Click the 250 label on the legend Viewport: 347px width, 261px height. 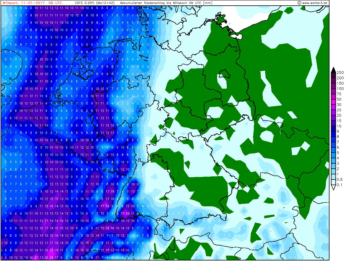[340, 72]
